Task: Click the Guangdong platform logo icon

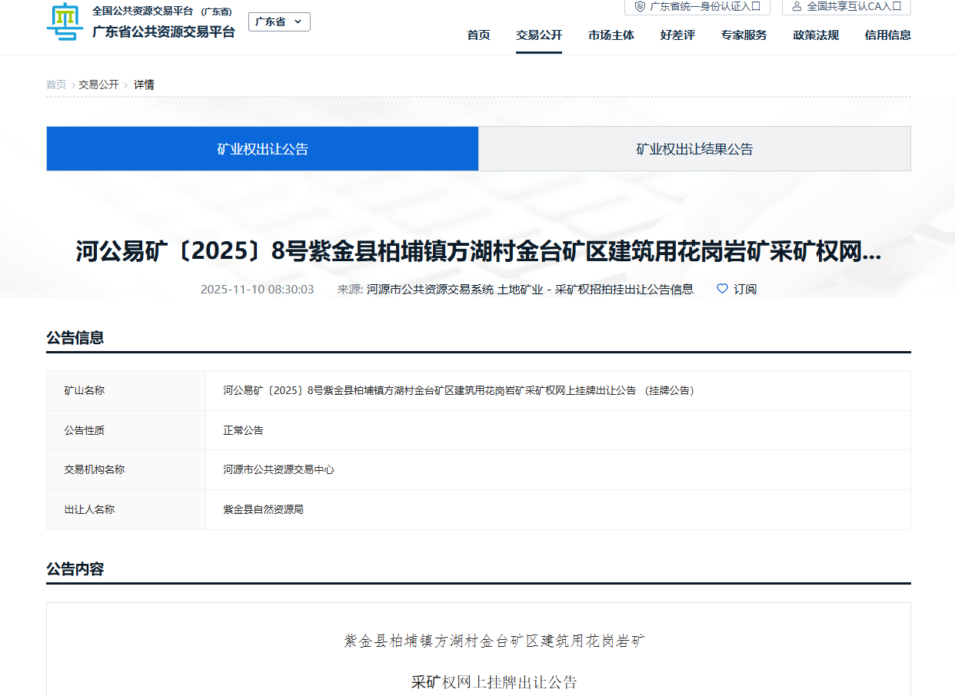Action: tap(65, 22)
